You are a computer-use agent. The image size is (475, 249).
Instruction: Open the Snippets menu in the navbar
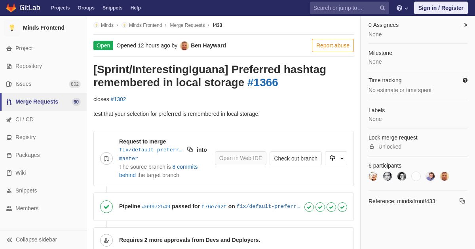coord(112,8)
